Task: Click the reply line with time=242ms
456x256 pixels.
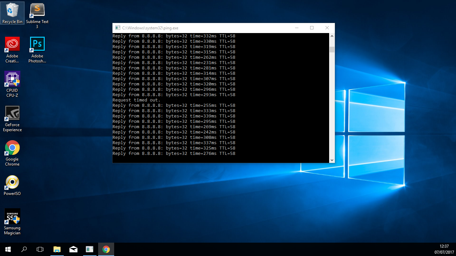Action: [174, 132]
